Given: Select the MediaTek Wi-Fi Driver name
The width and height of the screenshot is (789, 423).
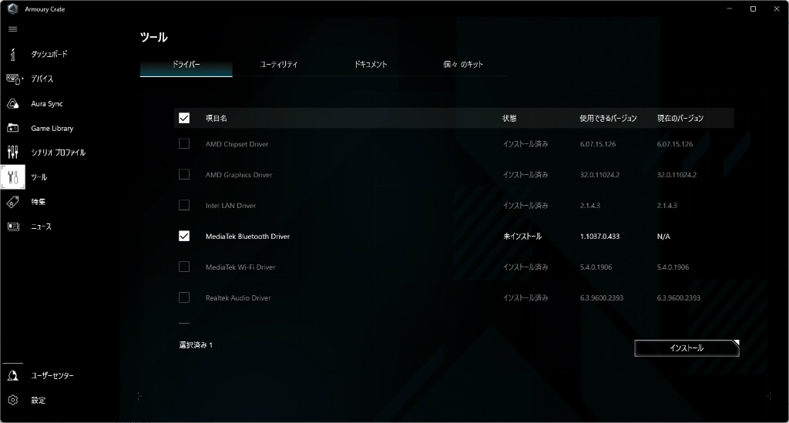Looking at the screenshot, I should tap(240, 267).
